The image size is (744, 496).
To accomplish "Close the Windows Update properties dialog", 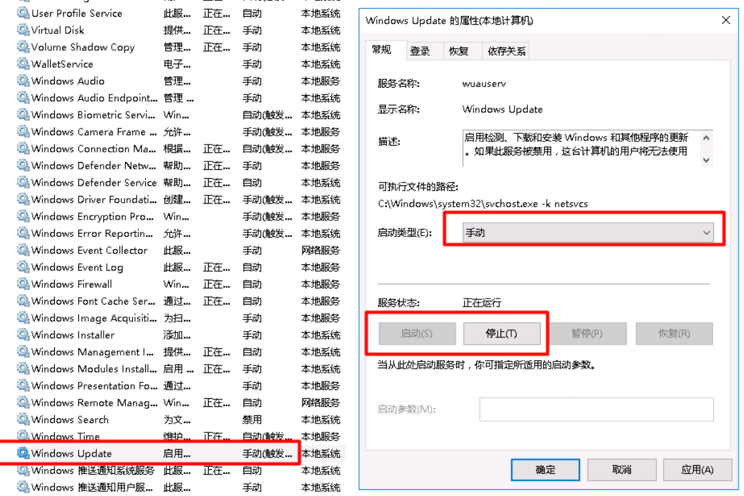I will click(725, 20).
